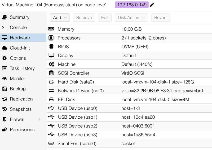The image size is (212, 150).
Task: Click the Memory RAM icon
Action: click(x=51, y=29)
